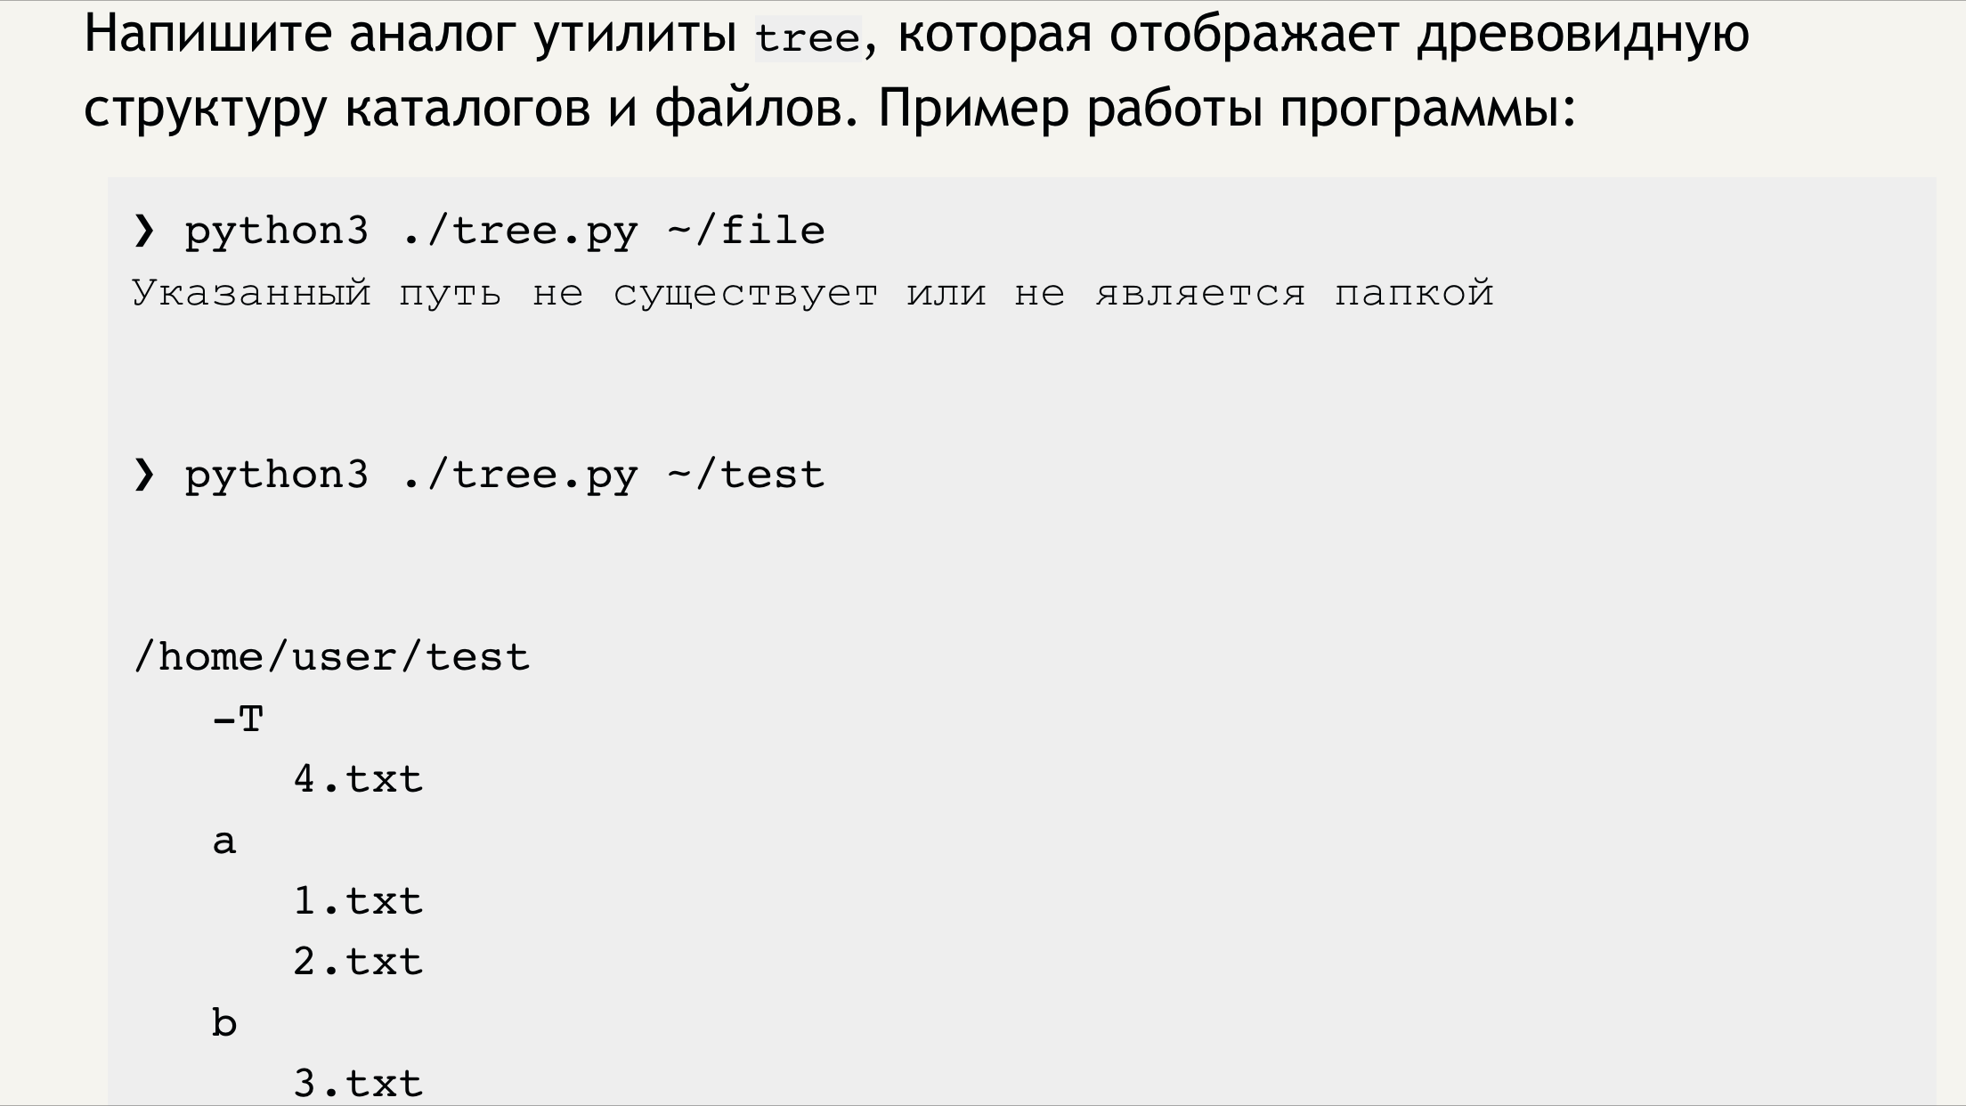Click the folder entry named b
The height and width of the screenshot is (1106, 1966).
tap(224, 1022)
